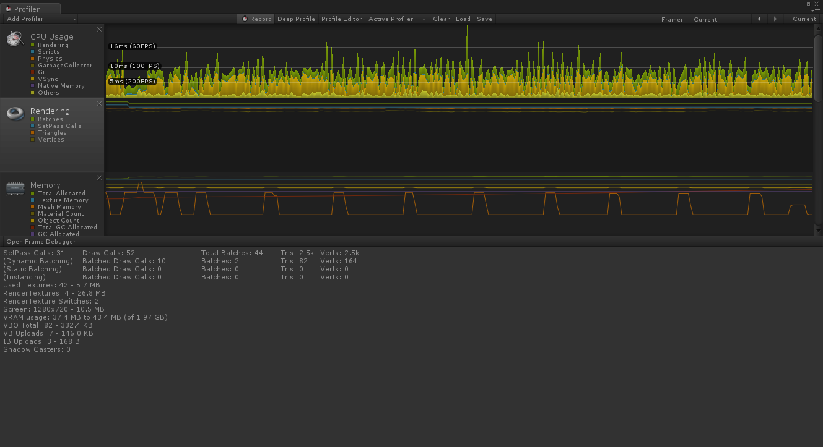The height and width of the screenshot is (447, 823).
Task: Click the 'RenderTextures: 4 - 26.8 MB' line
Action: (54, 293)
